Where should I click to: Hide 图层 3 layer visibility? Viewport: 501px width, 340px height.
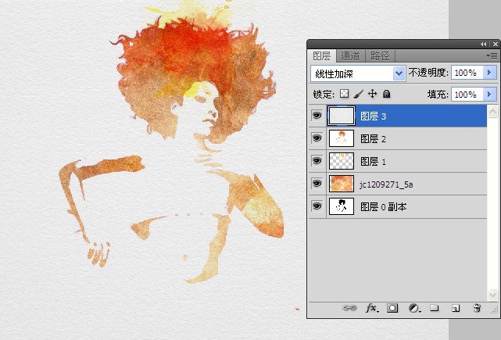coord(317,116)
